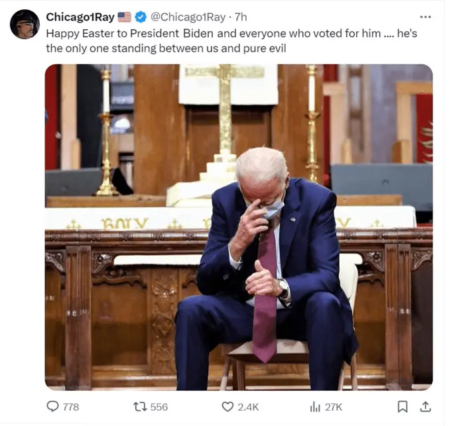
Task: Open view analytics bar chart icon
Action: (x=315, y=407)
